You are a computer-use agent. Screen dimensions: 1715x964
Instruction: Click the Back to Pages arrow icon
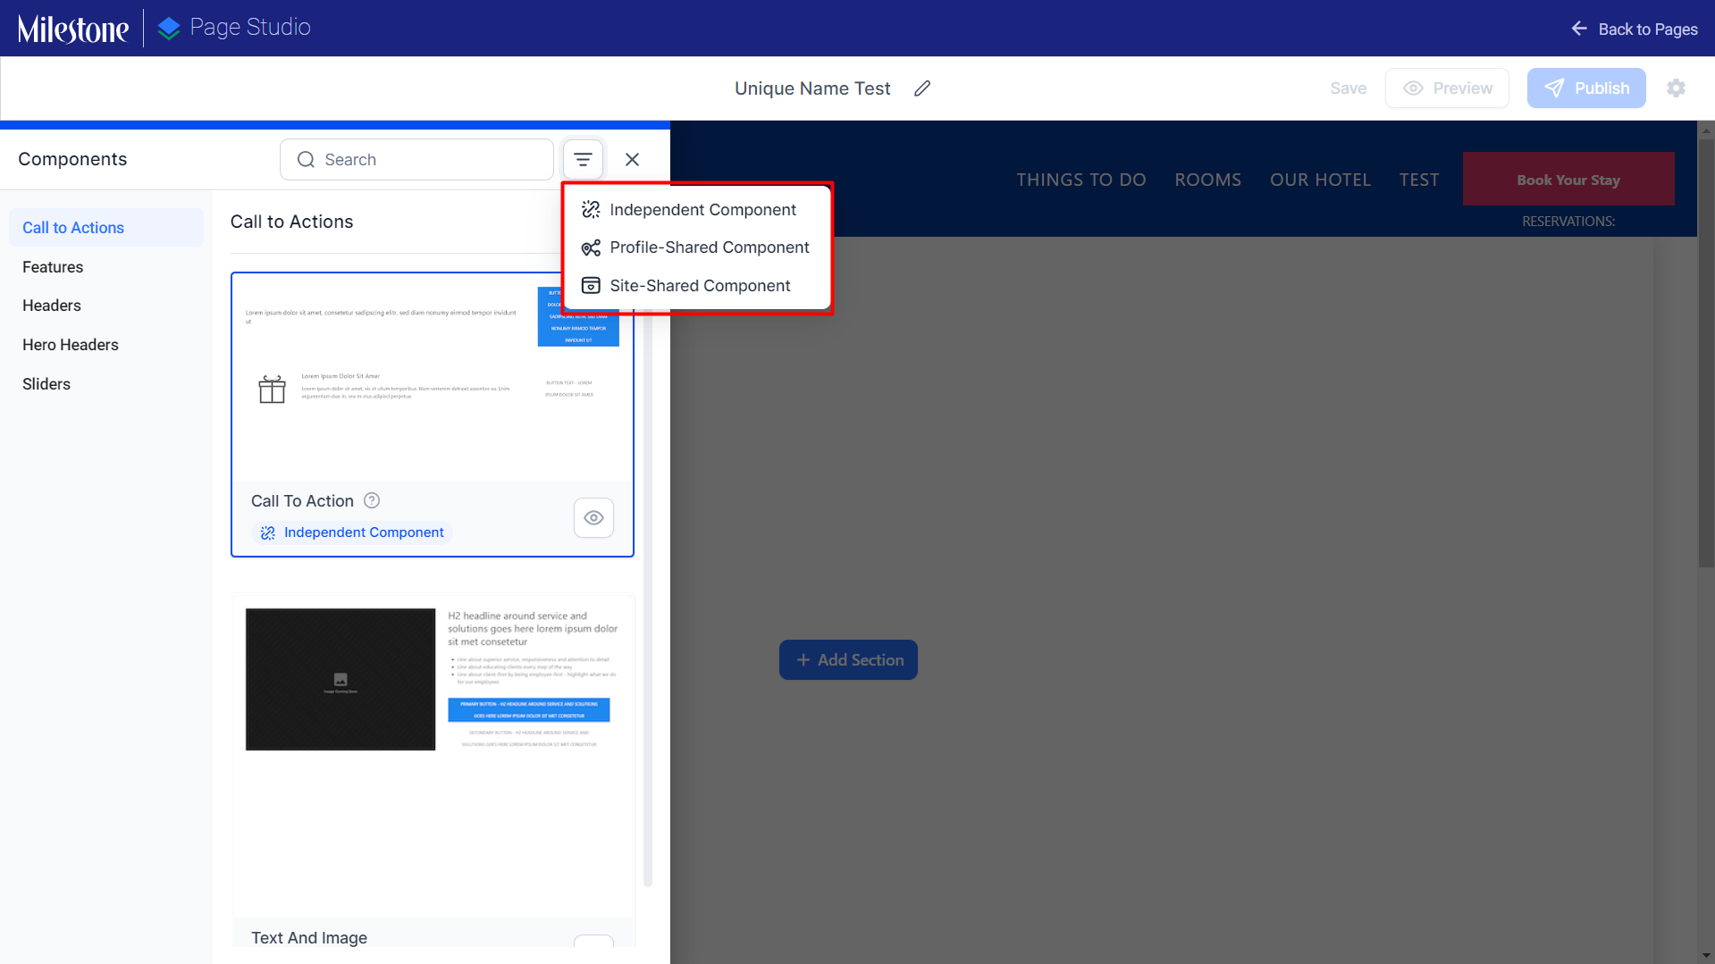[x=1579, y=29]
